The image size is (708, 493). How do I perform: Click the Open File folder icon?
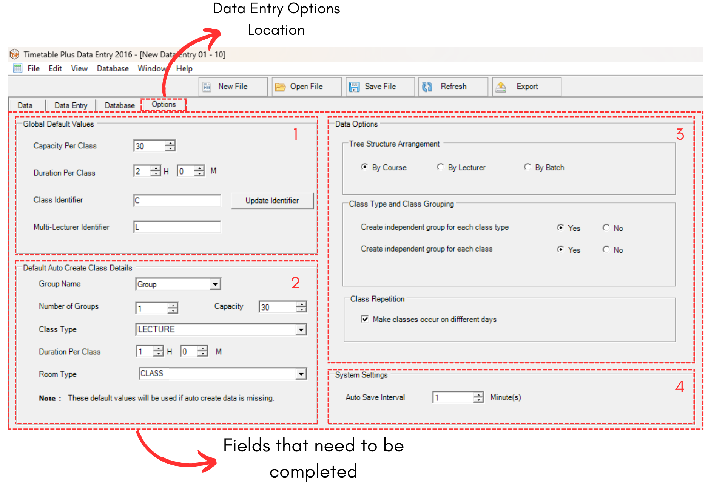pos(280,87)
